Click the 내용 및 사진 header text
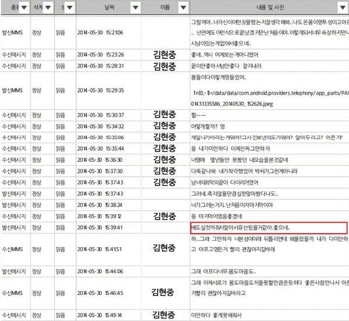This screenshot has height=321, width=349. 266,8
